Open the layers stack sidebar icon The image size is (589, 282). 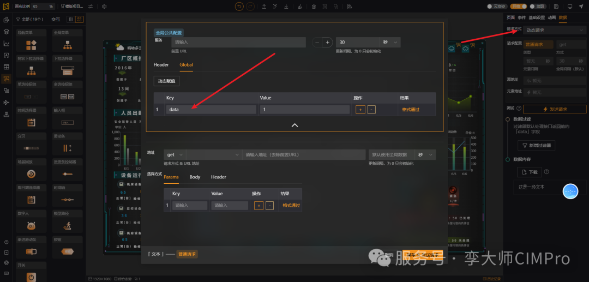tap(6, 32)
